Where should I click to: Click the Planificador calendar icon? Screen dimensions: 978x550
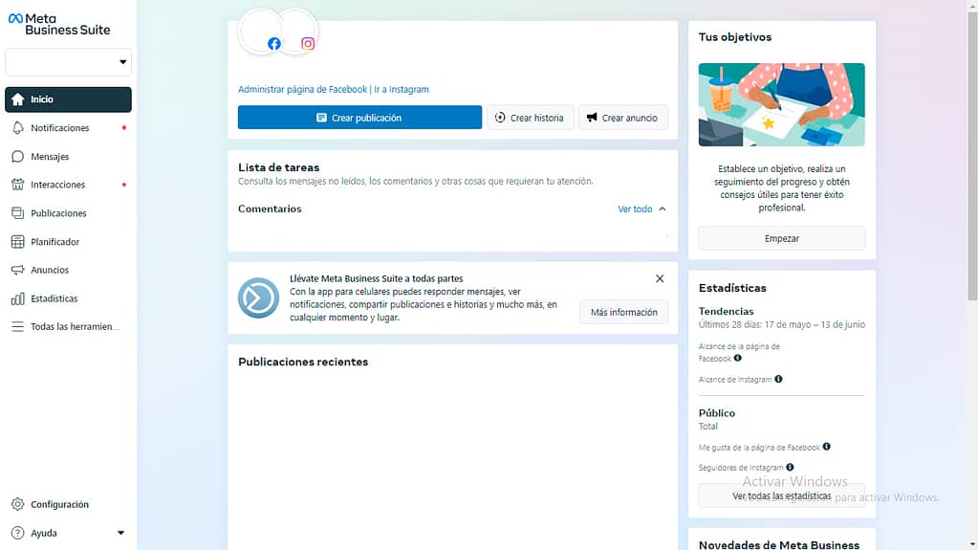click(x=17, y=242)
